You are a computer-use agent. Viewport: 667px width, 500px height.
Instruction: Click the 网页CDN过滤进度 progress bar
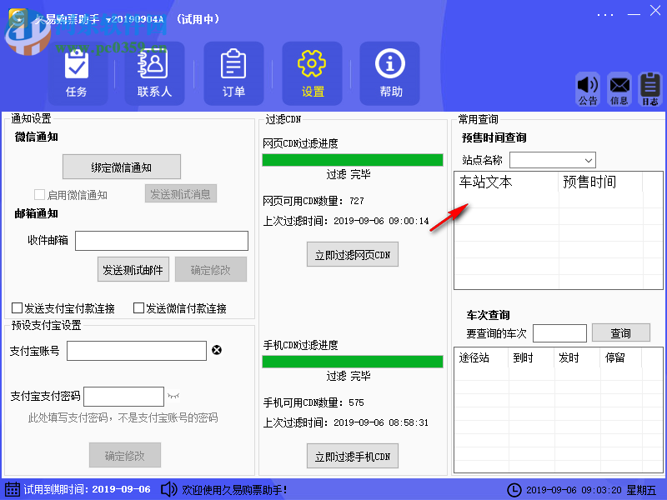353,160
